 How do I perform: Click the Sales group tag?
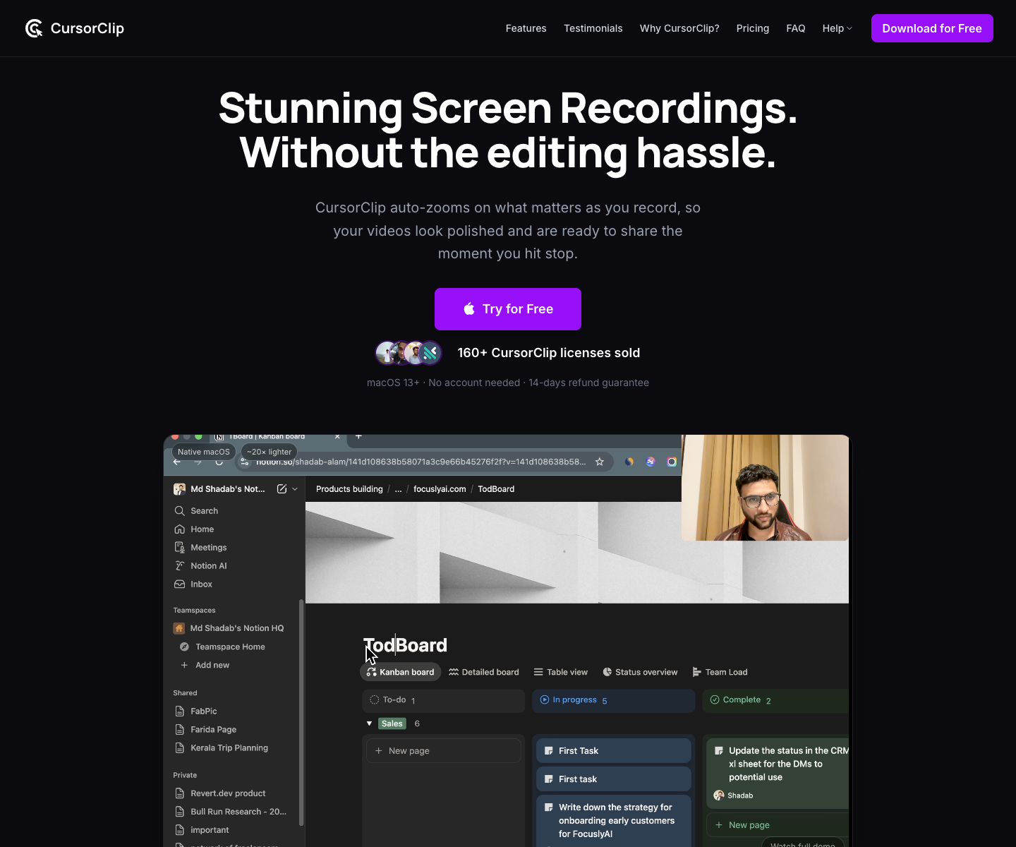(392, 723)
